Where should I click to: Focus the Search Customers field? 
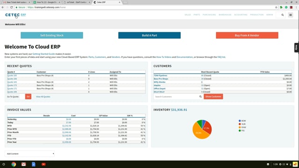point(176,97)
